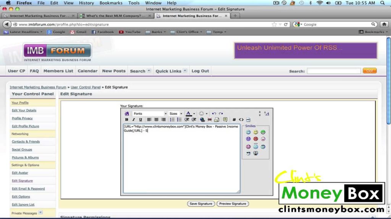Open the text color dropdown arrow
The width and height of the screenshot is (391, 219).
194,114
